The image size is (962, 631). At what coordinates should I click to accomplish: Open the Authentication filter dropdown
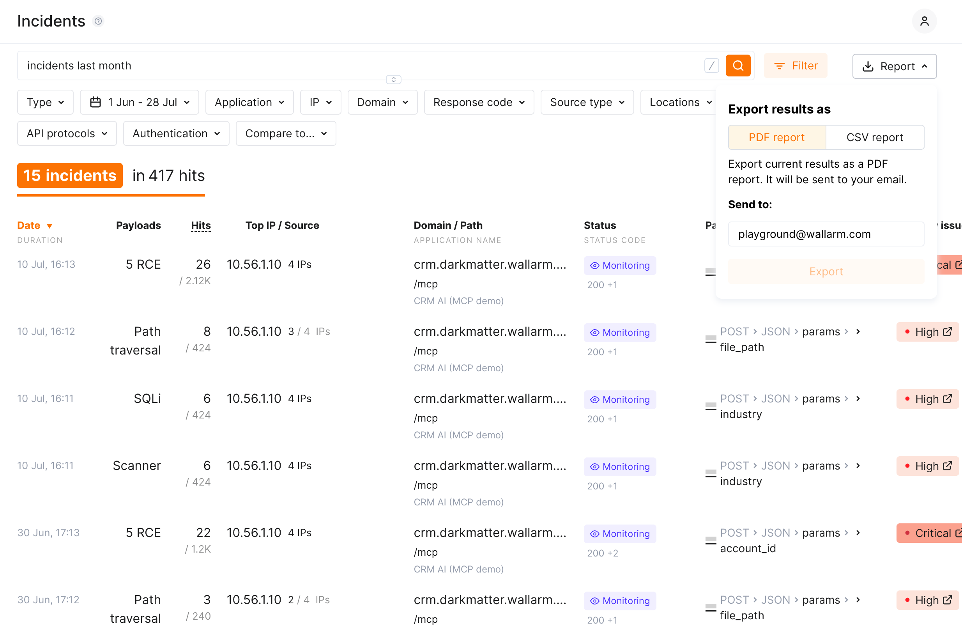[x=176, y=133]
